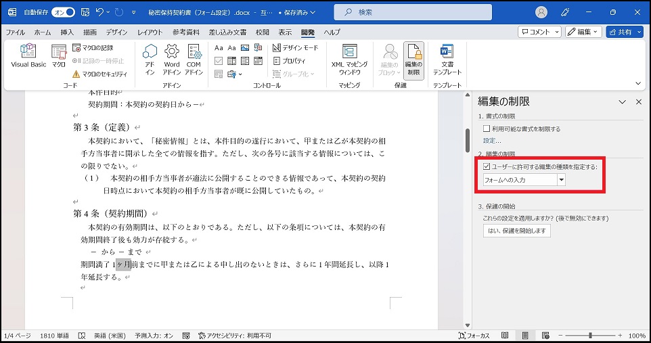This screenshot has width=651, height=343.
Task: Open the アドイン add-ins button
Action: tap(150, 60)
